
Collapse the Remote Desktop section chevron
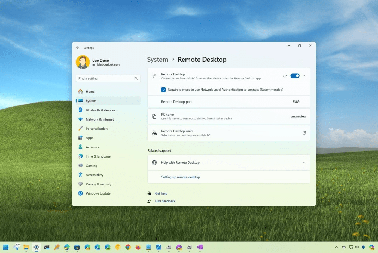pyautogui.click(x=304, y=76)
